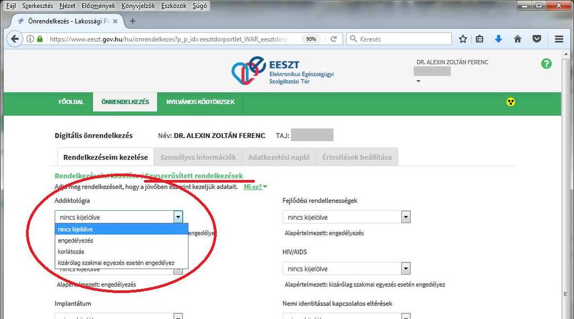Open the Fájl menu
The width and height of the screenshot is (574, 319).
pyautogui.click(x=11, y=6)
